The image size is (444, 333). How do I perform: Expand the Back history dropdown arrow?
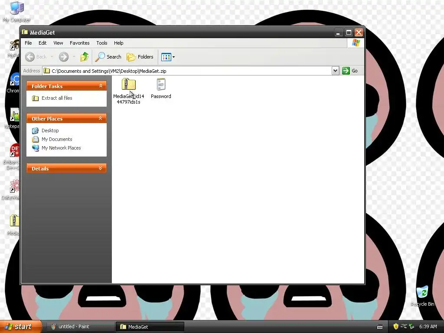[x=52, y=57]
